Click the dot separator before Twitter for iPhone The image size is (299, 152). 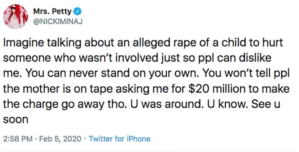[x=86, y=139]
